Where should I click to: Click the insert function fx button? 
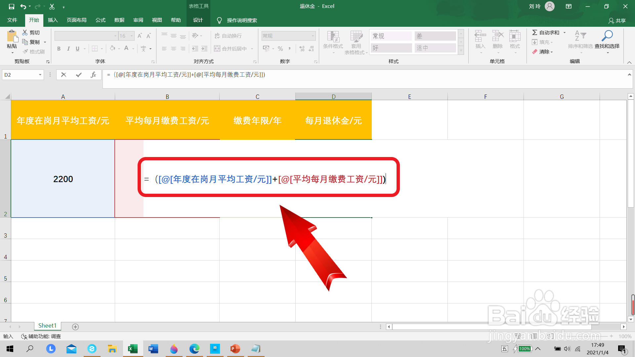[x=93, y=75]
